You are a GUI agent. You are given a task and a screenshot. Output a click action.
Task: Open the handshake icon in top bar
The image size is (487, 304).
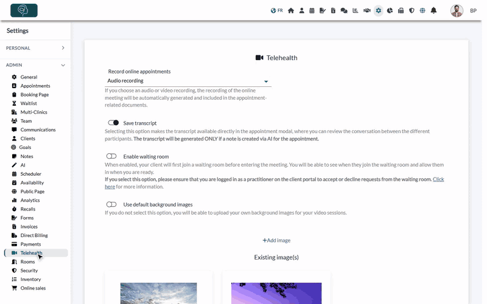[x=367, y=10]
